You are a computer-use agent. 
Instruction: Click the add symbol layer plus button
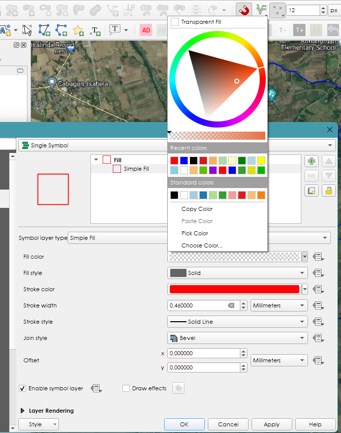(x=312, y=162)
